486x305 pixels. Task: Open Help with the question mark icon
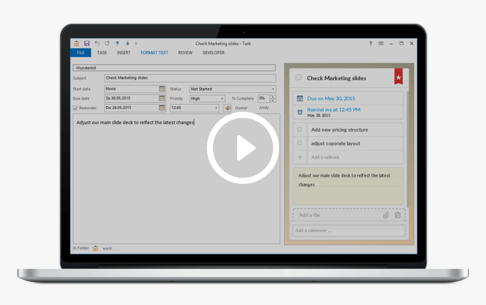click(371, 43)
